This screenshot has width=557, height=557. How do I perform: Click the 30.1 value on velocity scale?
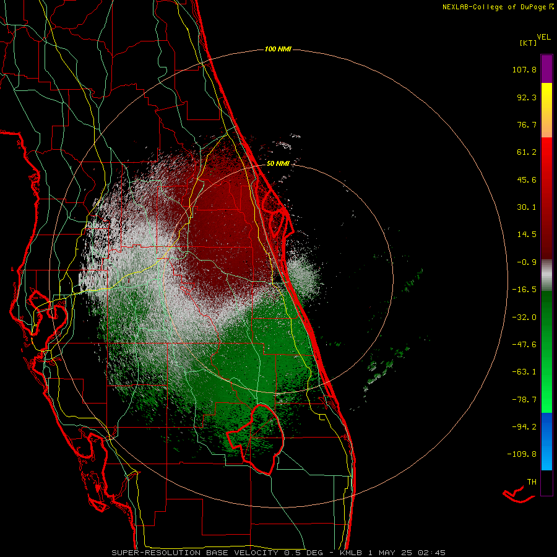click(527, 207)
